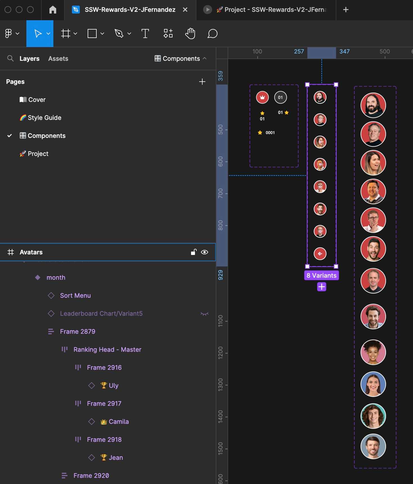Unlock or lock the Avatars frame

(x=194, y=252)
